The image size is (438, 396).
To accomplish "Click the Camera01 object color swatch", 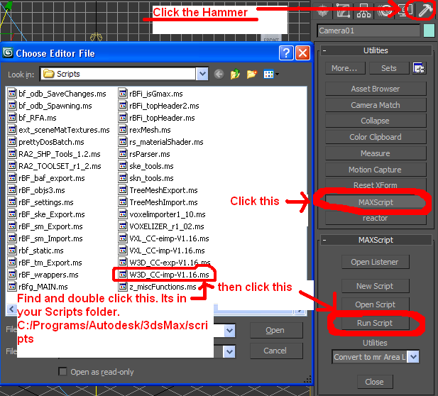I will coord(429,31).
